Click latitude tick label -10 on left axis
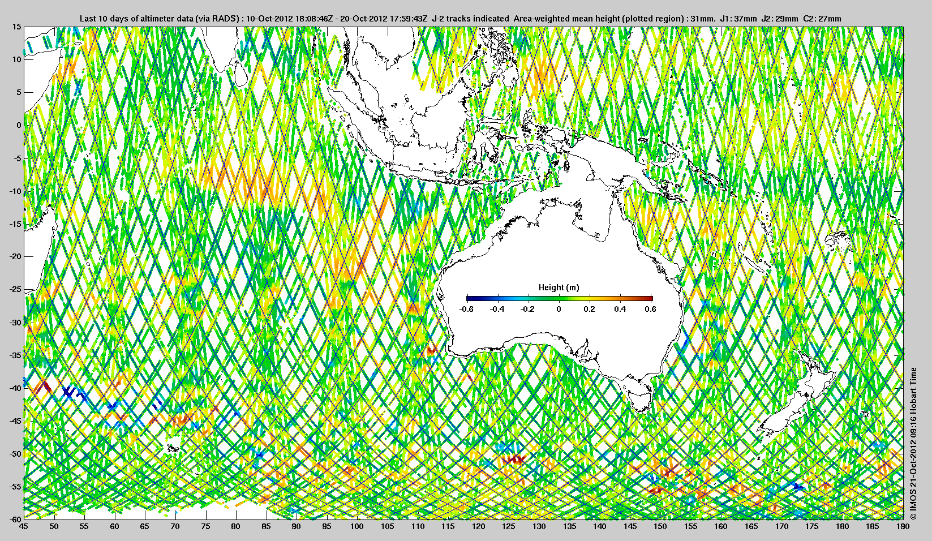Viewport: 932px width, 541px height. (x=15, y=191)
